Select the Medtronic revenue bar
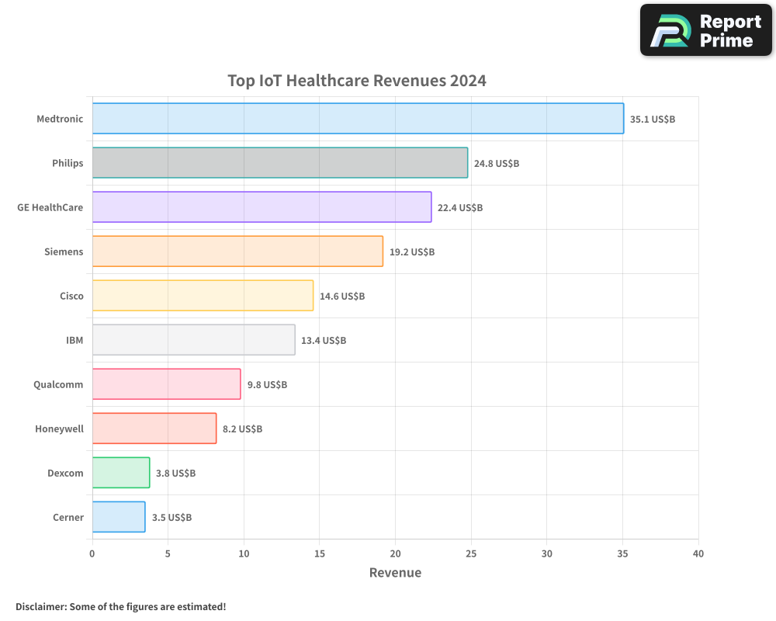Image resolution: width=776 pixels, height=621 pixels. tap(357, 119)
